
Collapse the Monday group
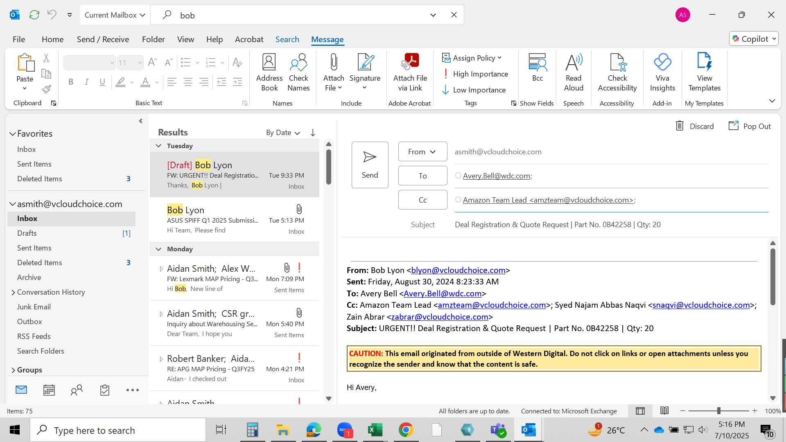[x=158, y=249]
